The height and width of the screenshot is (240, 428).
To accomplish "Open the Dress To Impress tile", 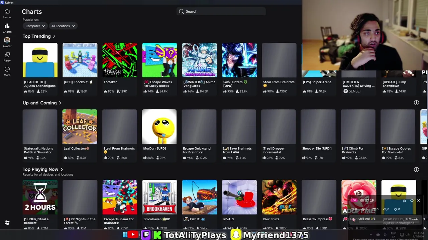I will (x=319, y=197).
